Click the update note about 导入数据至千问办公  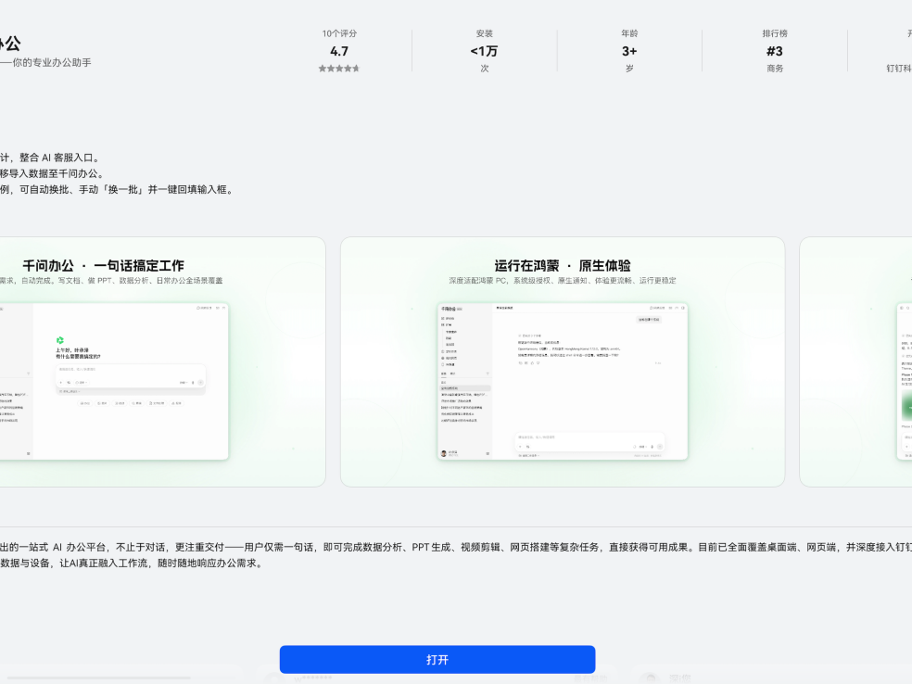52,173
